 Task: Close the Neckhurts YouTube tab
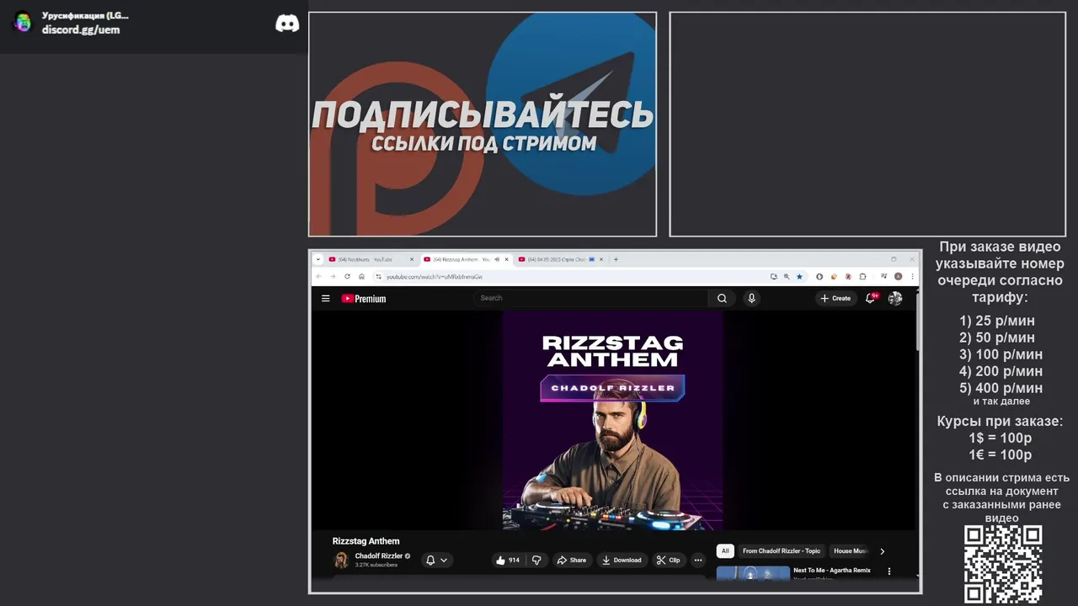[x=412, y=259]
